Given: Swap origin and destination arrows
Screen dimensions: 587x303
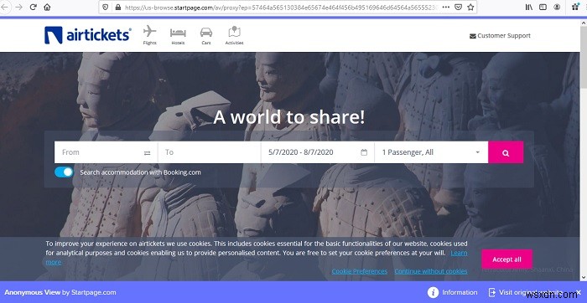Looking at the screenshot, I should [x=147, y=153].
